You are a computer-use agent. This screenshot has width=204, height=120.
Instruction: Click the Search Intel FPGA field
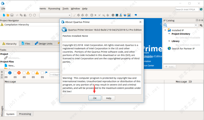[187, 9]
